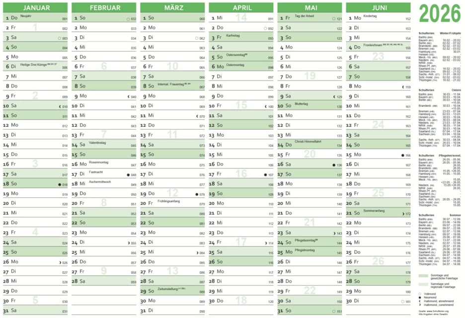Click the full moon icon on 3 March
This screenshot has width=465, height=318.
[x=197, y=38]
